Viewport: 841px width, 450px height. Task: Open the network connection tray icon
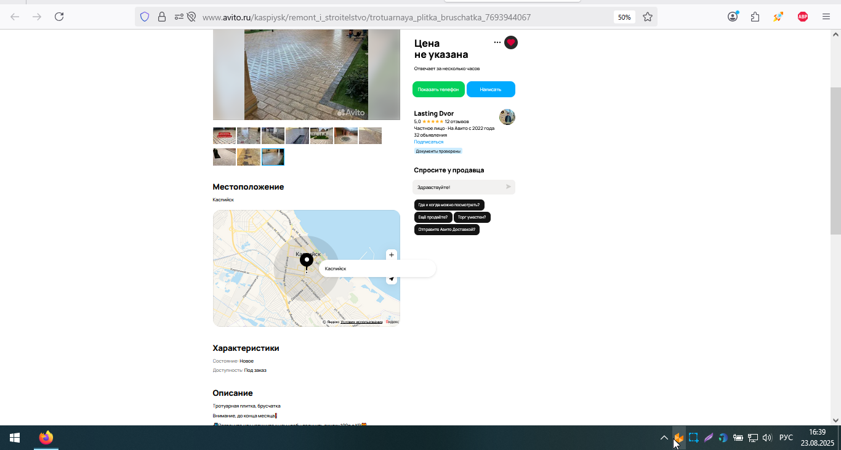coord(753,438)
